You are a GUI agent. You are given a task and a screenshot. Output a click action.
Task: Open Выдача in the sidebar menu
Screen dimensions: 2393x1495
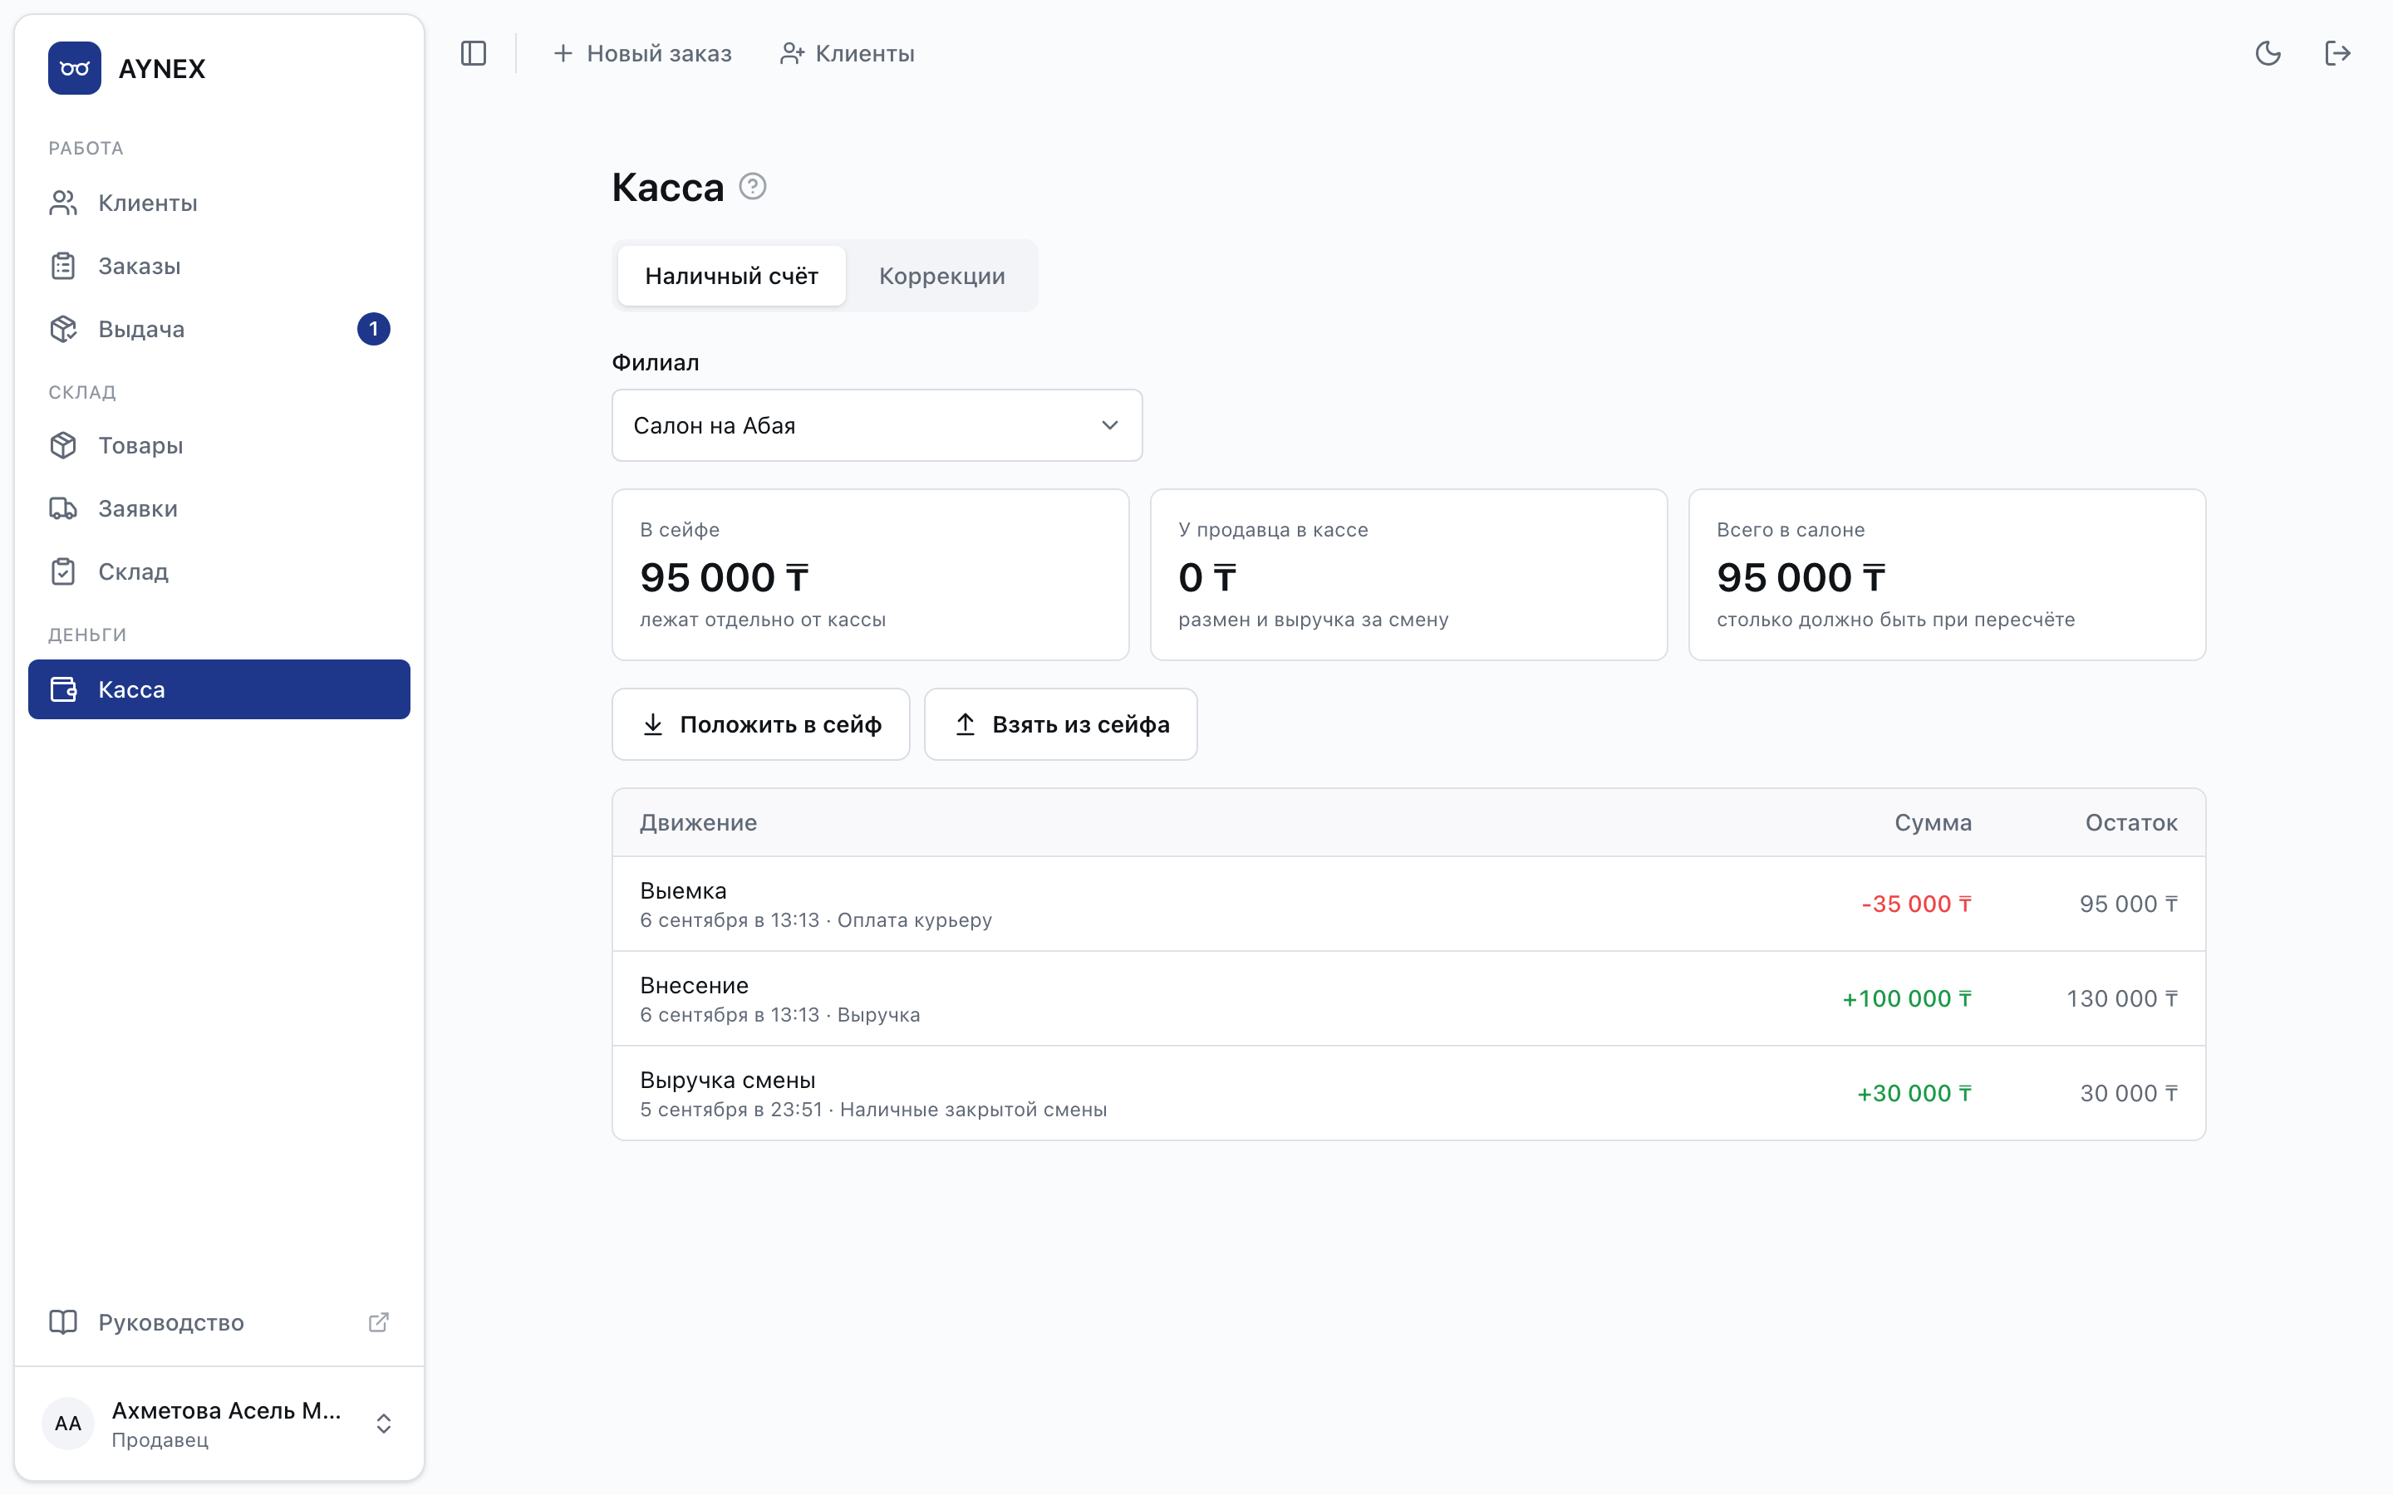click(x=219, y=329)
